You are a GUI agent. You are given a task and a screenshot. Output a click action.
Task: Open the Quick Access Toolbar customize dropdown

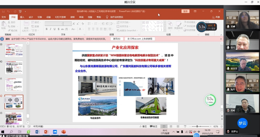coord(26,11)
